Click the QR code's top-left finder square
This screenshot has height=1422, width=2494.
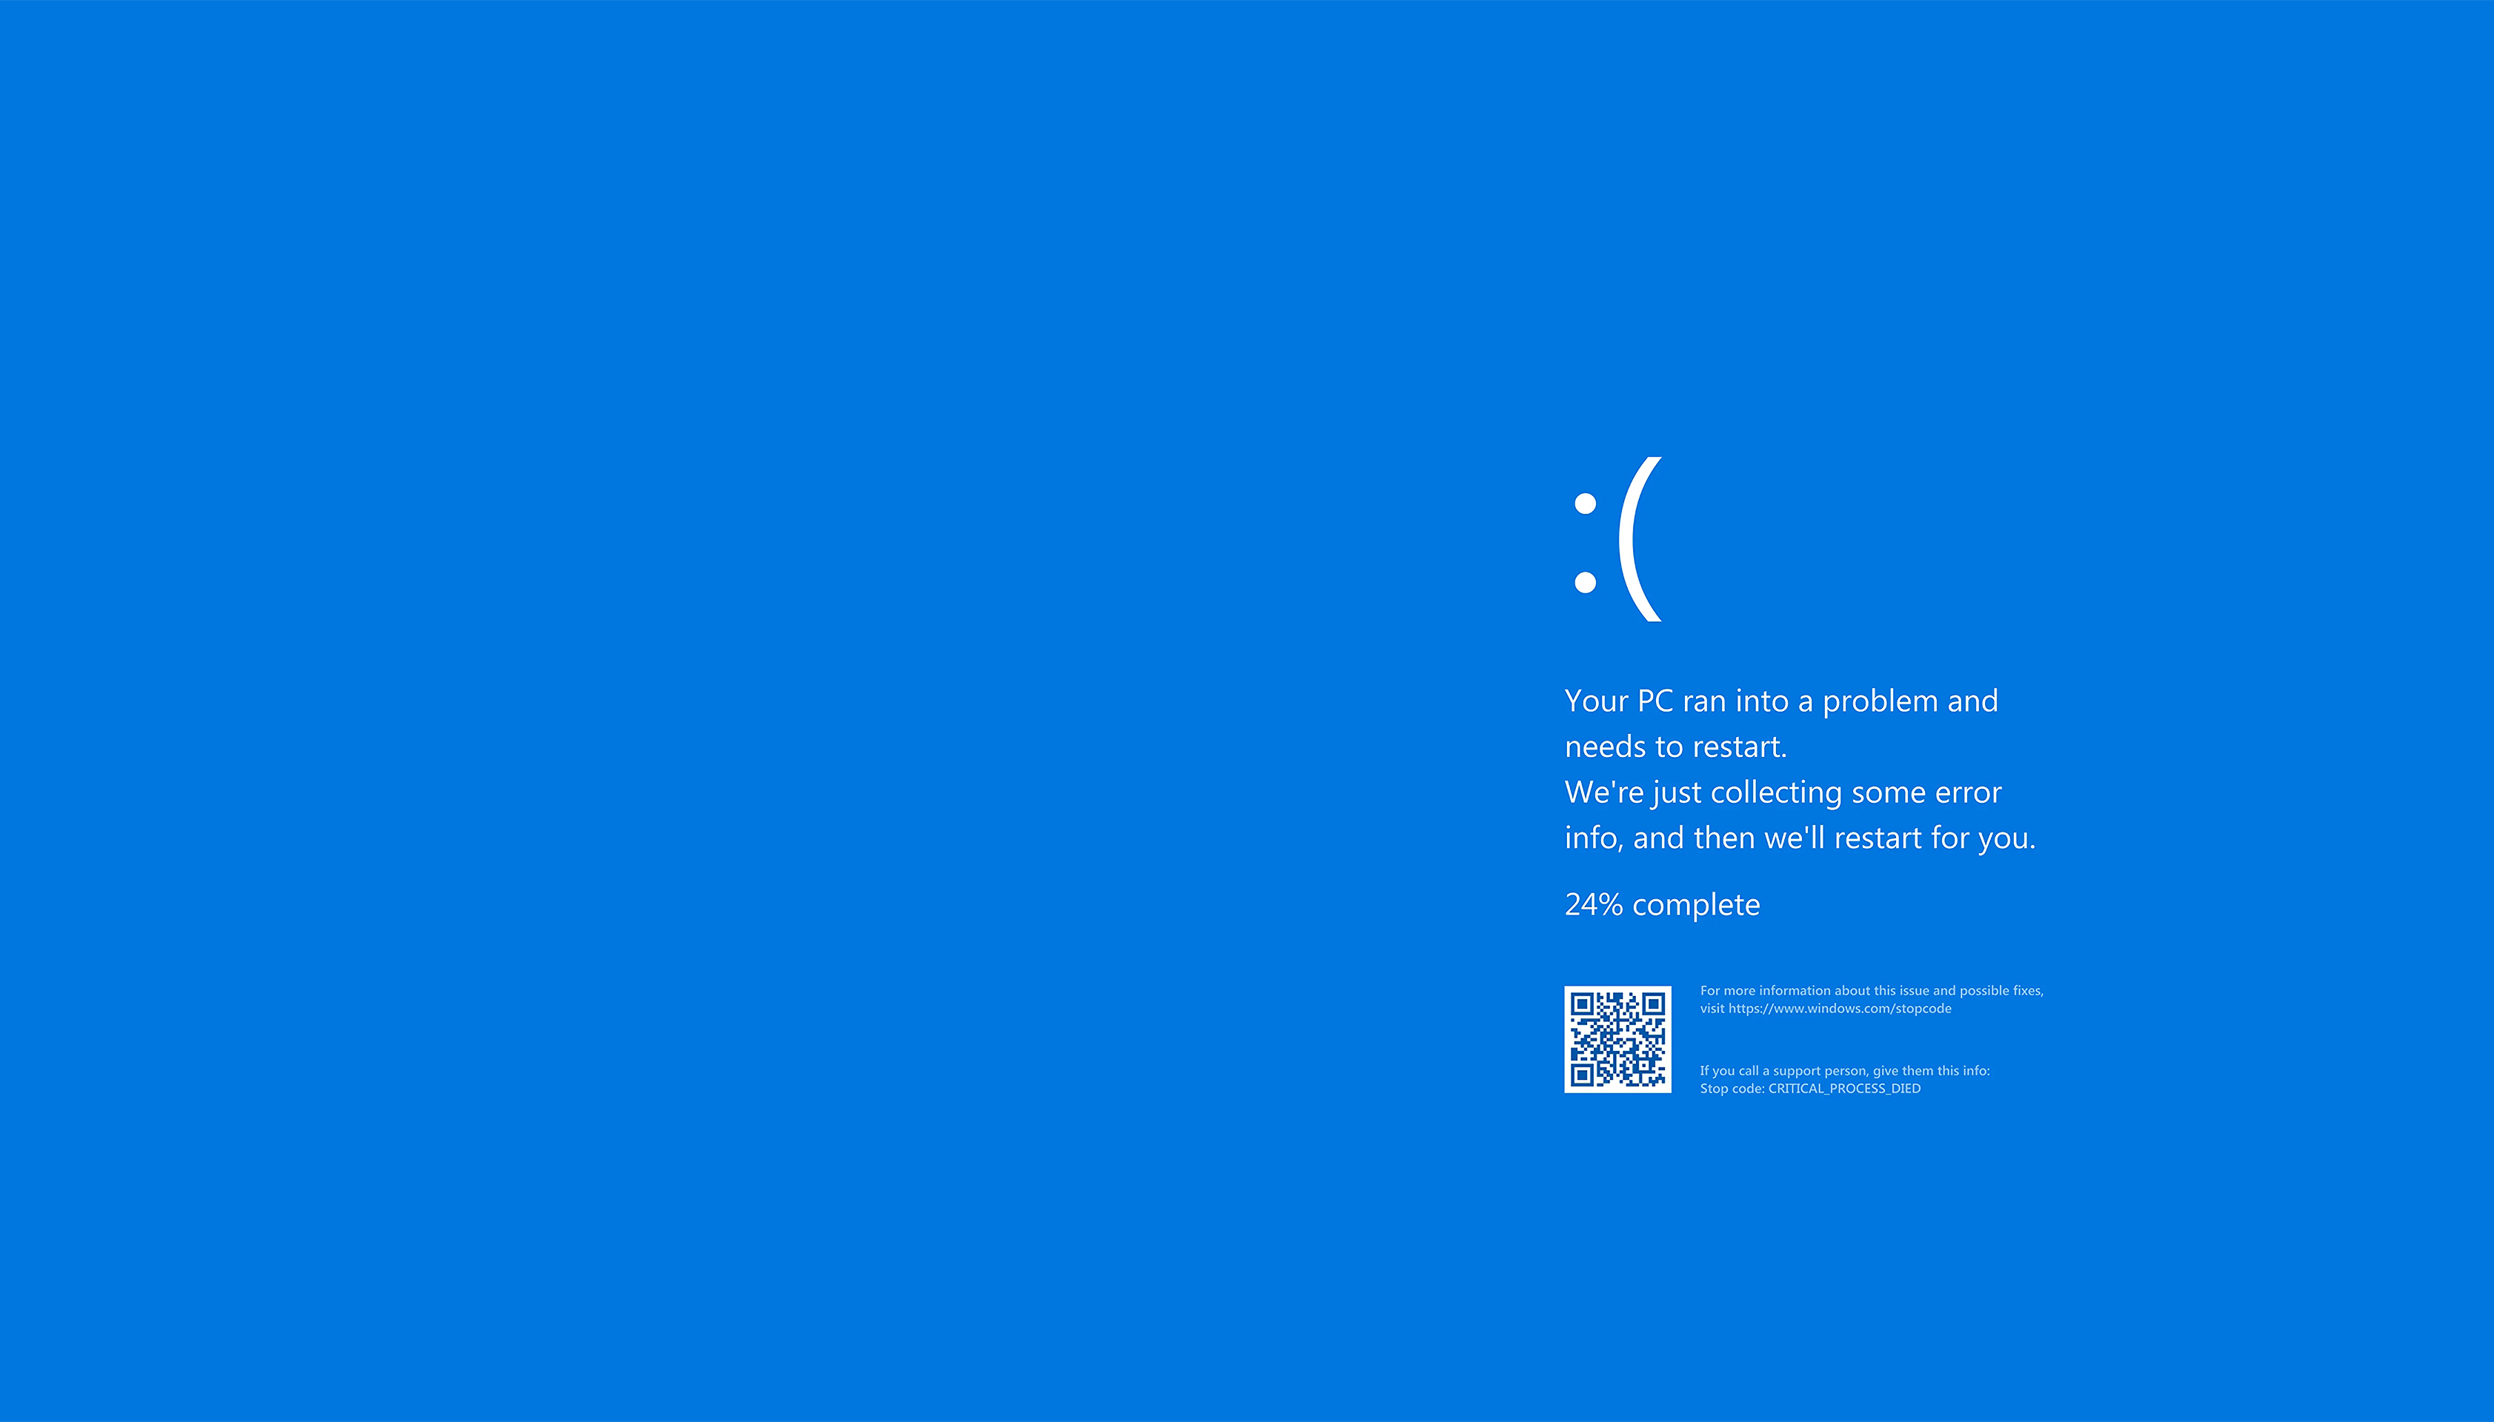1583,1004
